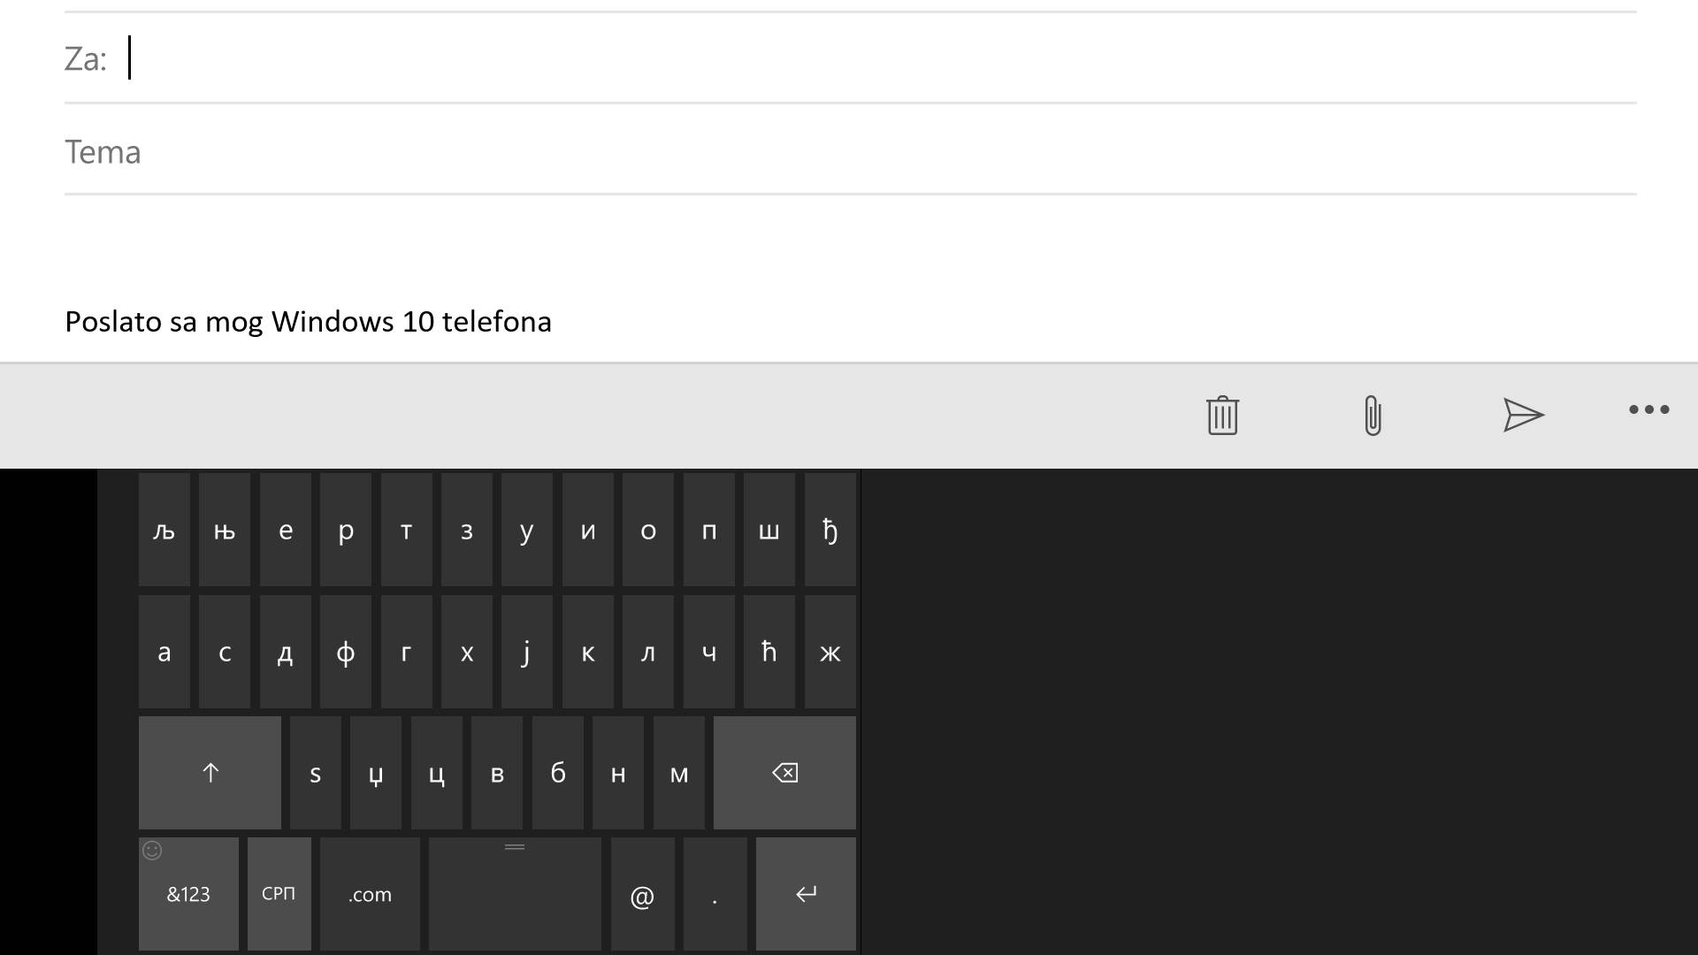The image size is (1698, 955).
Task: Type the Cyrillic letter љ
Action: coord(164,530)
